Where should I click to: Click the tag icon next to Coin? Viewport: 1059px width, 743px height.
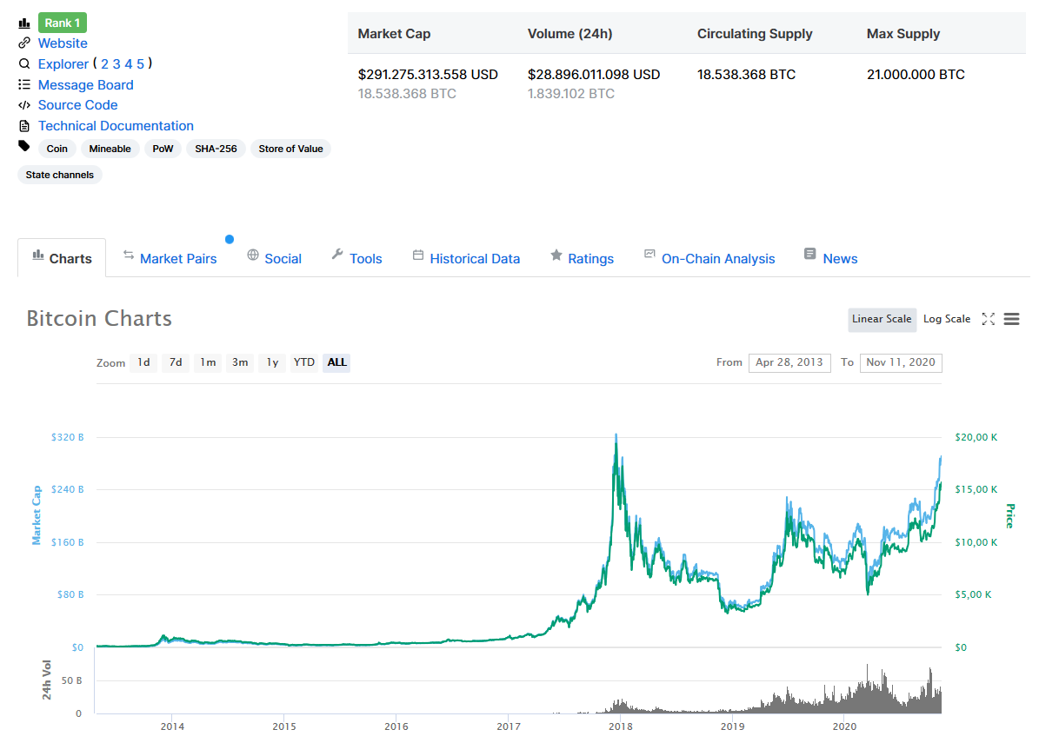tap(24, 146)
